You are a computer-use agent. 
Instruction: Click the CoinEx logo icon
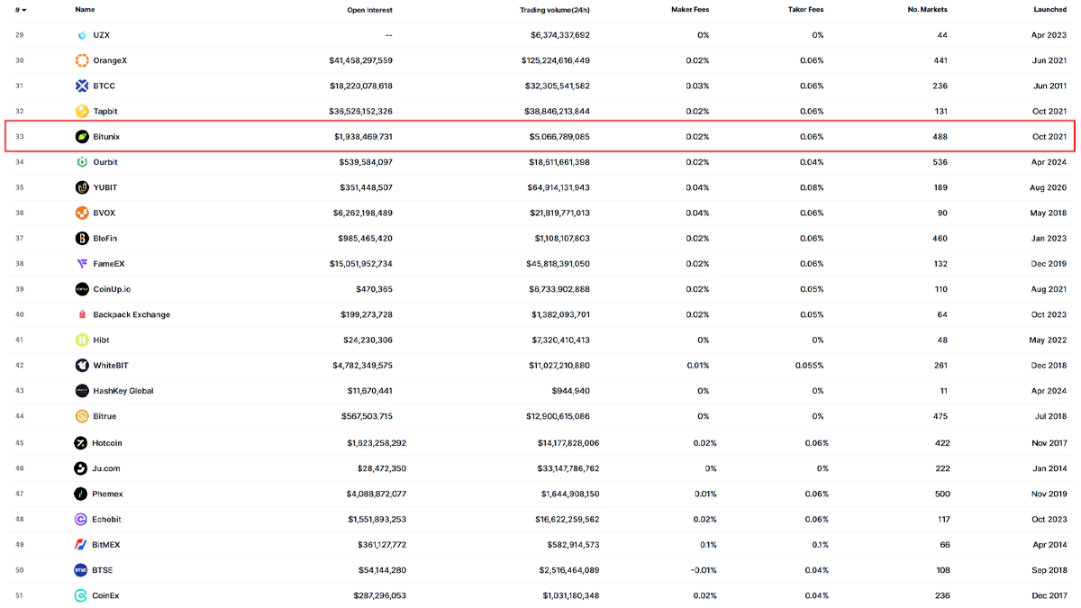click(81, 595)
